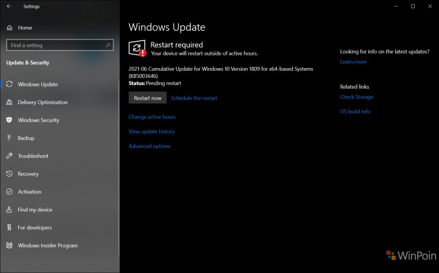Click the Troubleshoot wrench icon
The height and width of the screenshot is (273, 439).
click(x=9, y=156)
